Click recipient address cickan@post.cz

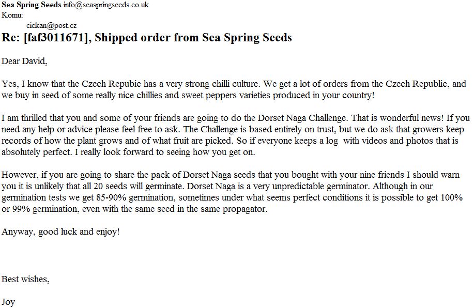click(52, 25)
